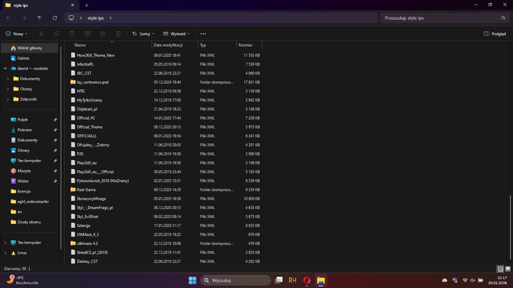Screen dimensions: 513x288
Task: Go up one folder with Up arrow
Action: pos(40,18)
